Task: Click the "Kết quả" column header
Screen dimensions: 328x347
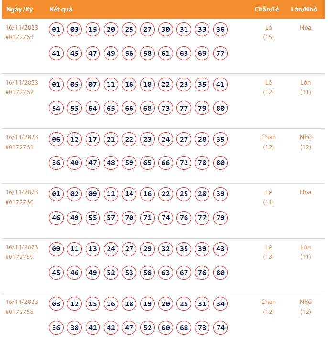Action: point(61,10)
